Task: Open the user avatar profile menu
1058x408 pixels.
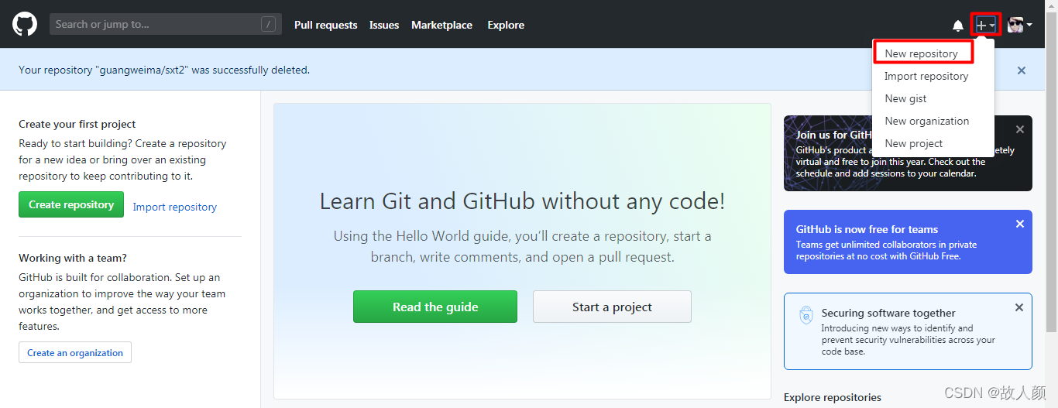Action: (x=1019, y=25)
